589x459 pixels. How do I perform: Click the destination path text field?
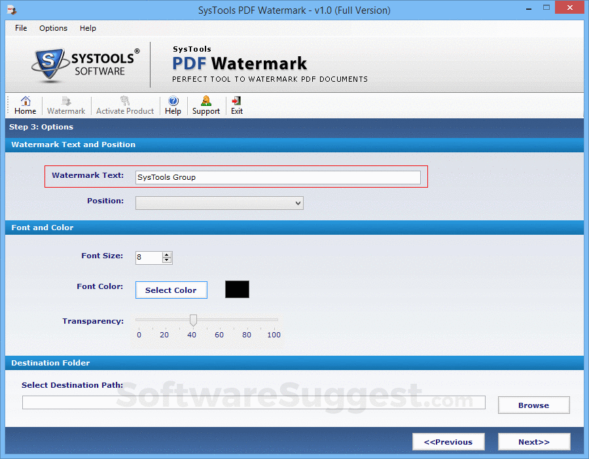point(254,403)
